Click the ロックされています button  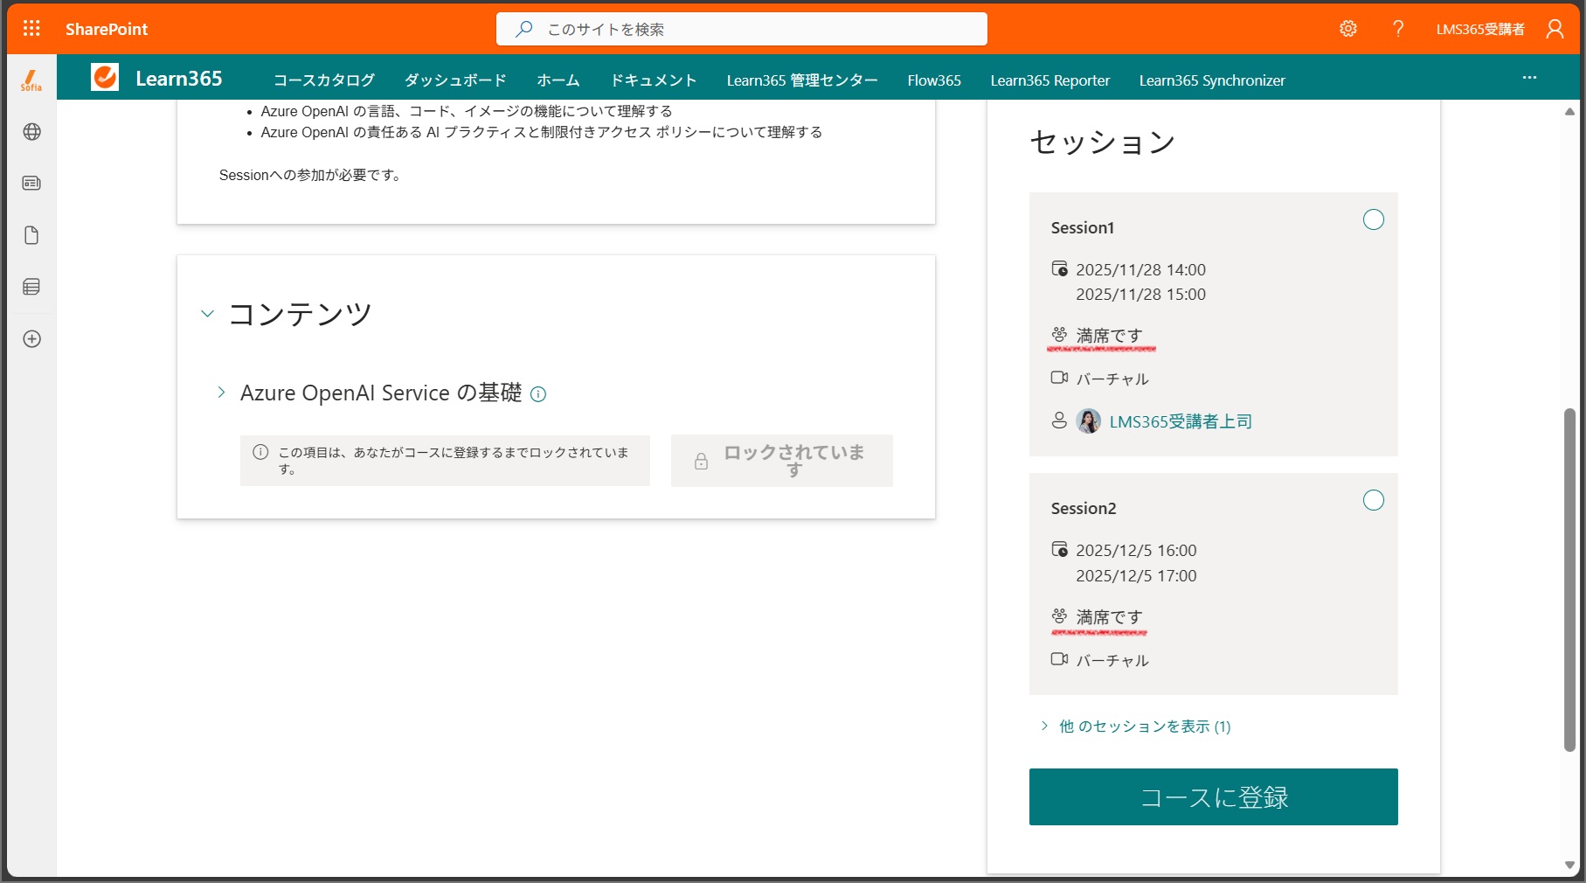[782, 461]
